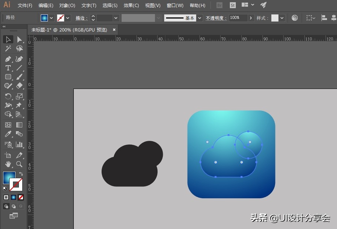This screenshot has height=229, width=337.
Task: Open the 窗口 menu
Action: (x=175, y=5)
